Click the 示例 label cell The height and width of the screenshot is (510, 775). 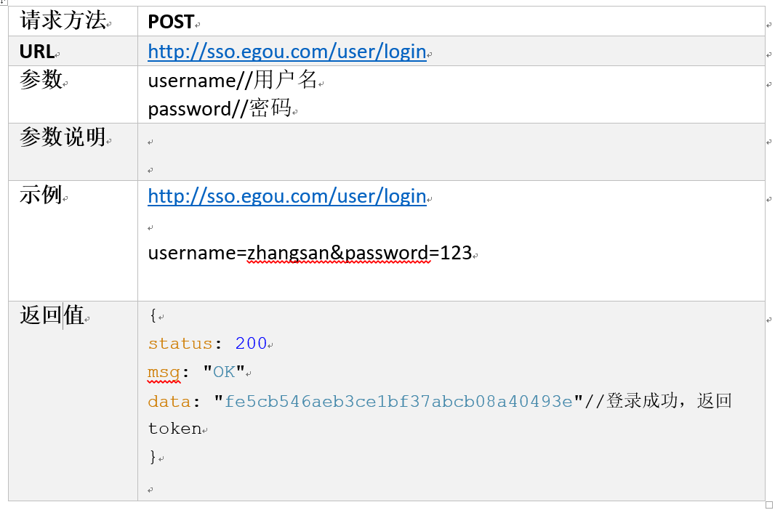coord(73,240)
